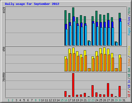Click day 30 on the x-axis
The image size is (132, 103).
coord(120,100)
